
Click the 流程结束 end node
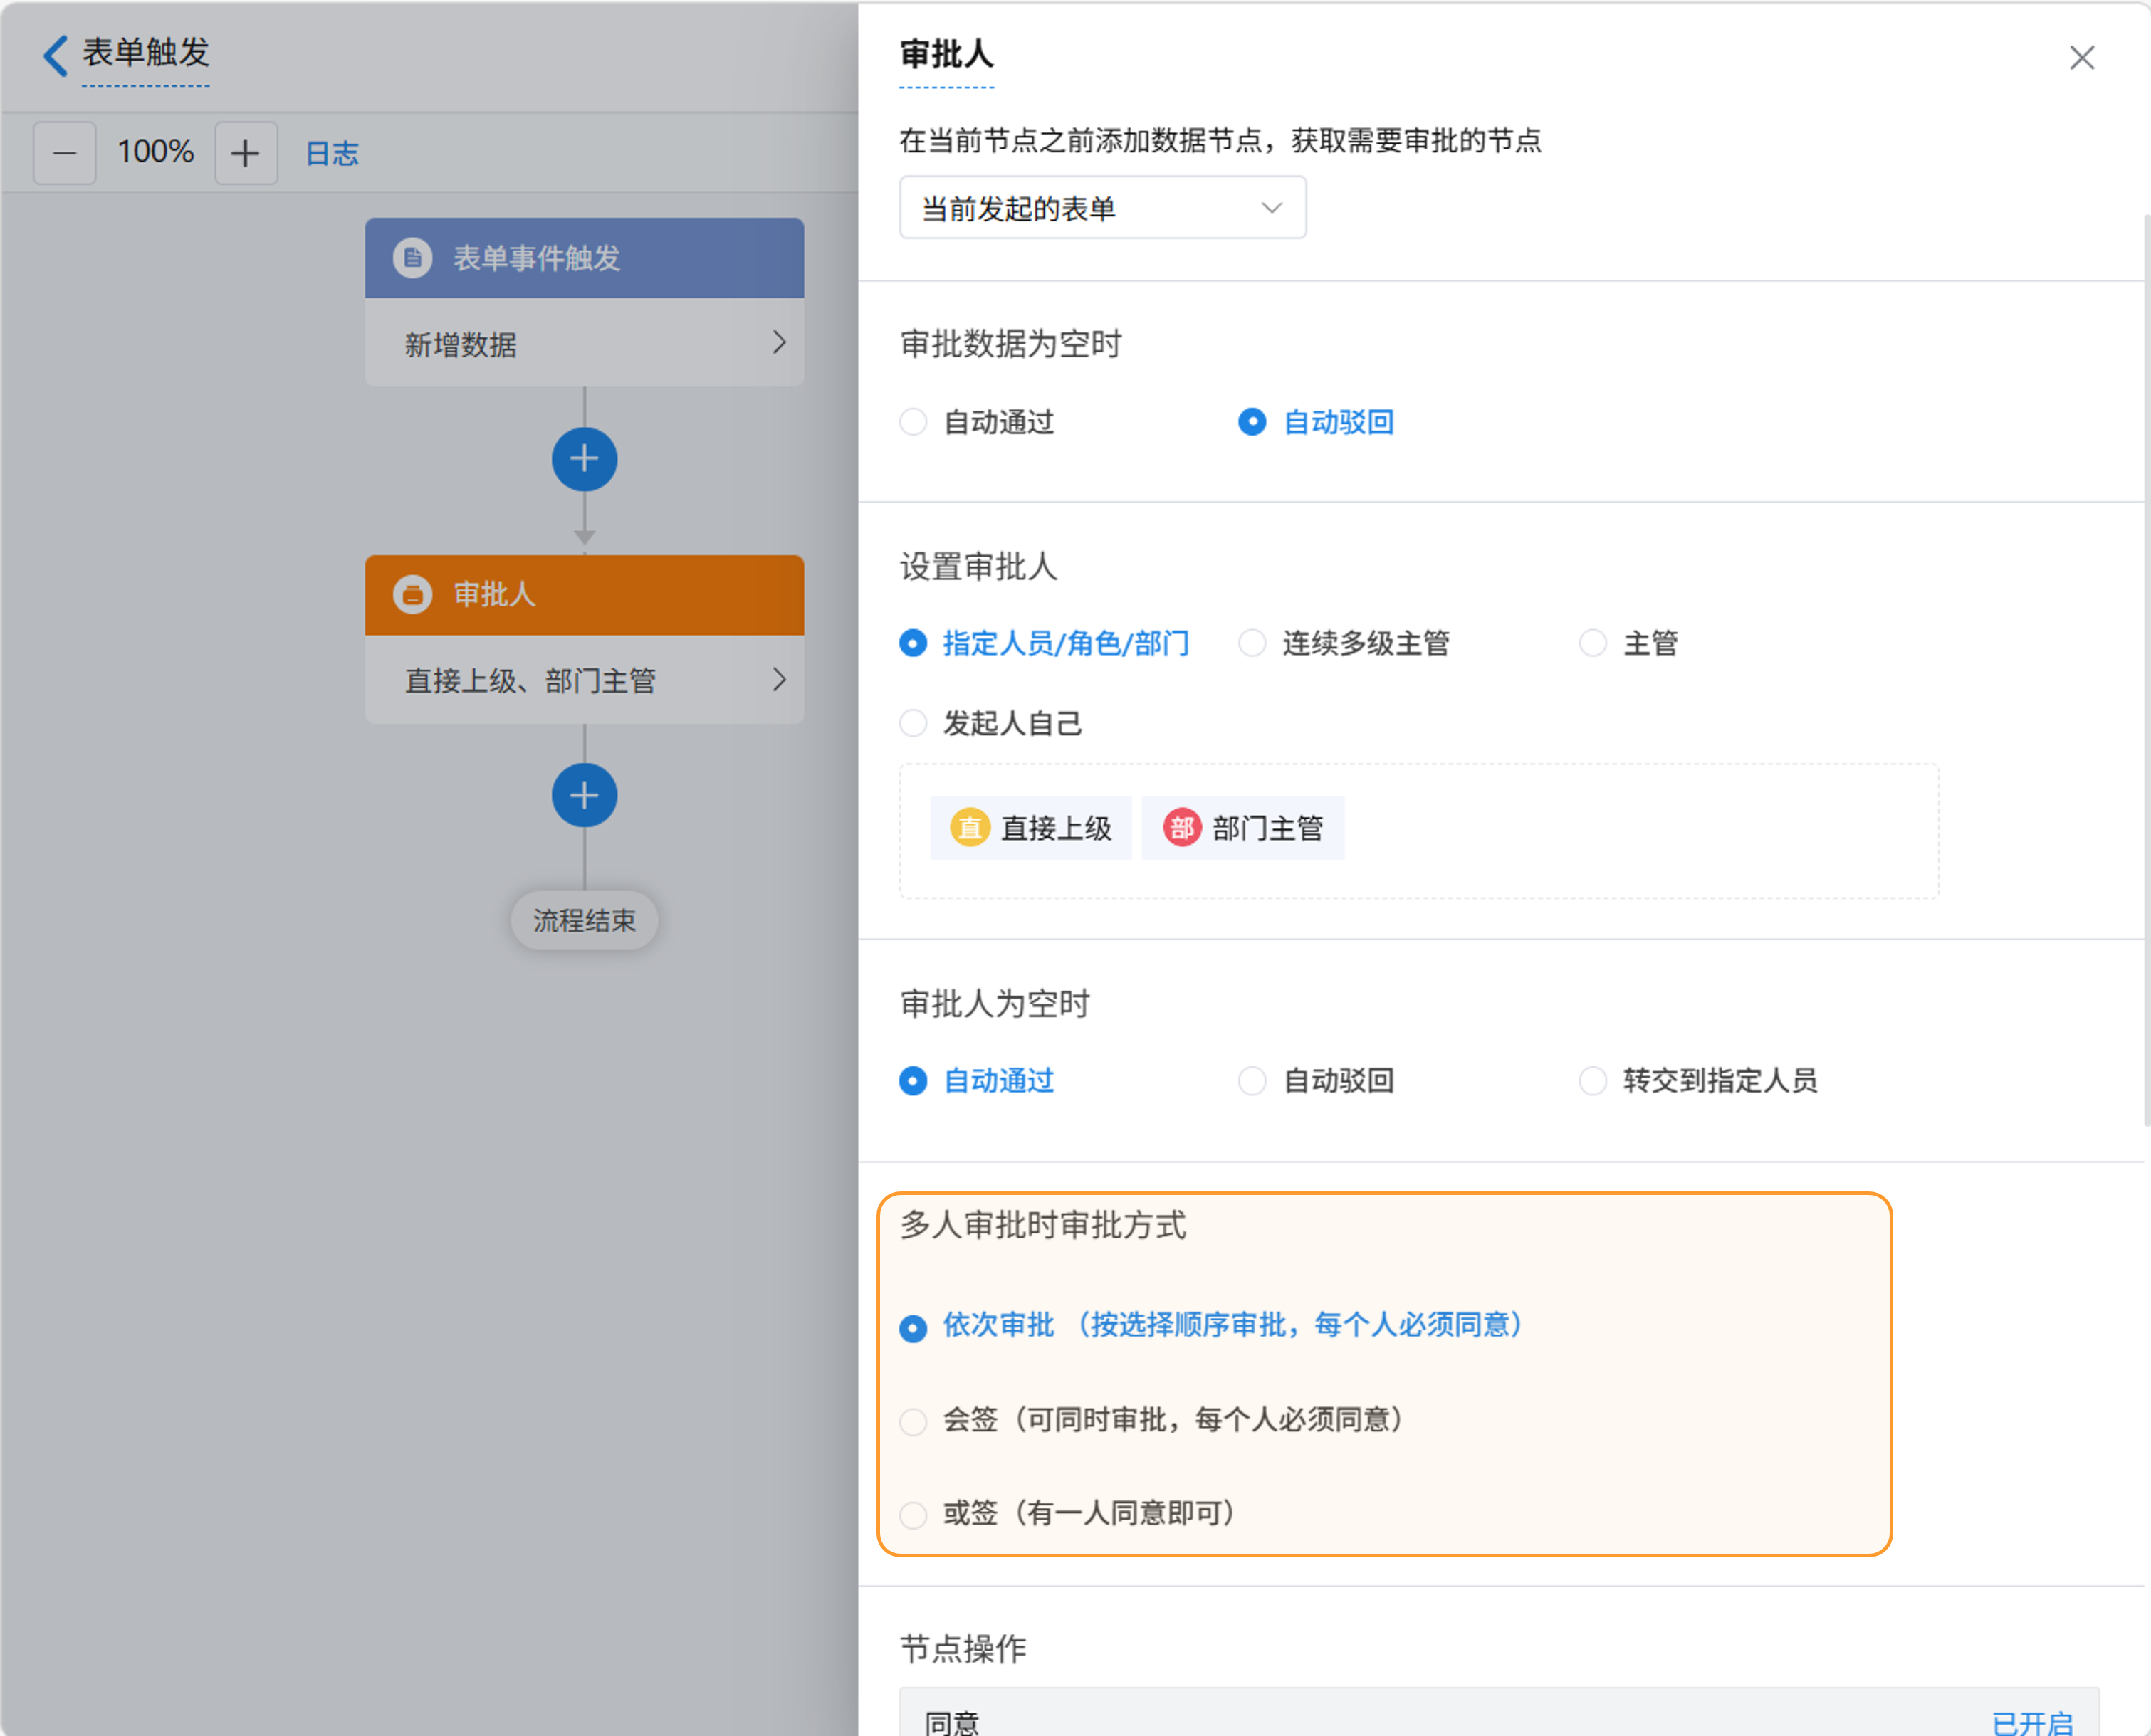tap(585, 920)
